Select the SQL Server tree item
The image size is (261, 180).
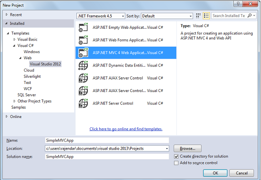click(x=27, y=95)
